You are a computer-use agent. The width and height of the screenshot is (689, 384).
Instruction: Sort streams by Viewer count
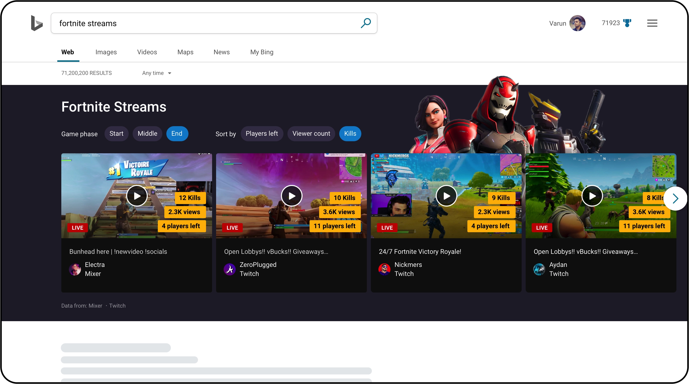[311, 133]
